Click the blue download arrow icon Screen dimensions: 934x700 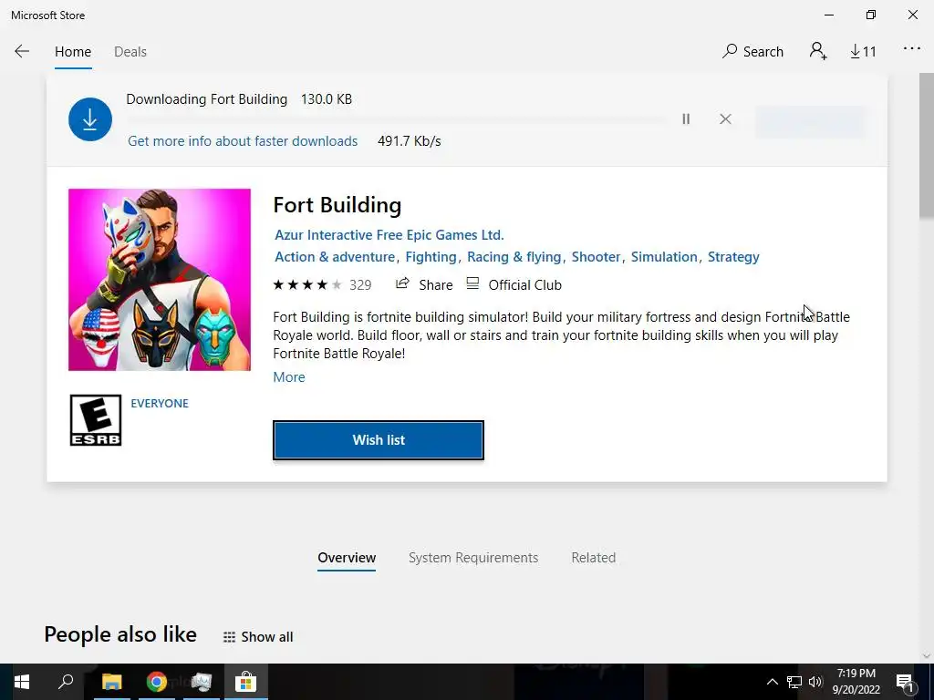pyautogui.click(x=90, y=119)
